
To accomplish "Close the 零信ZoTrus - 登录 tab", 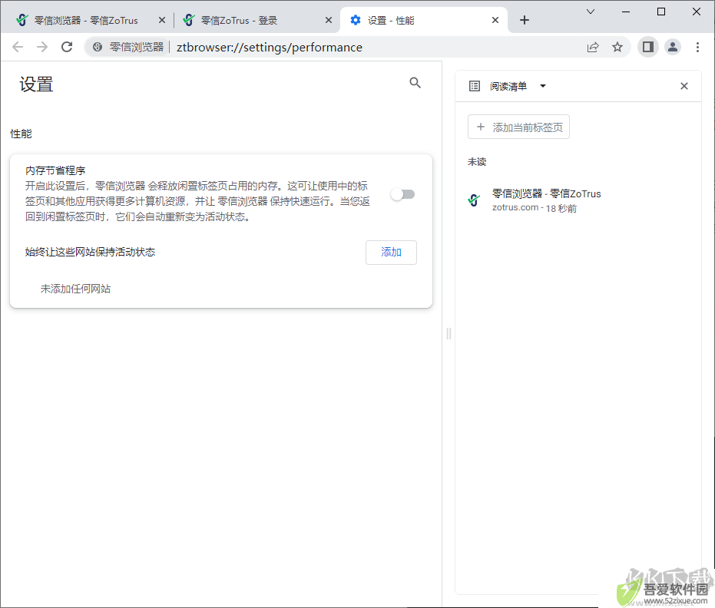I will click(329, 20).
